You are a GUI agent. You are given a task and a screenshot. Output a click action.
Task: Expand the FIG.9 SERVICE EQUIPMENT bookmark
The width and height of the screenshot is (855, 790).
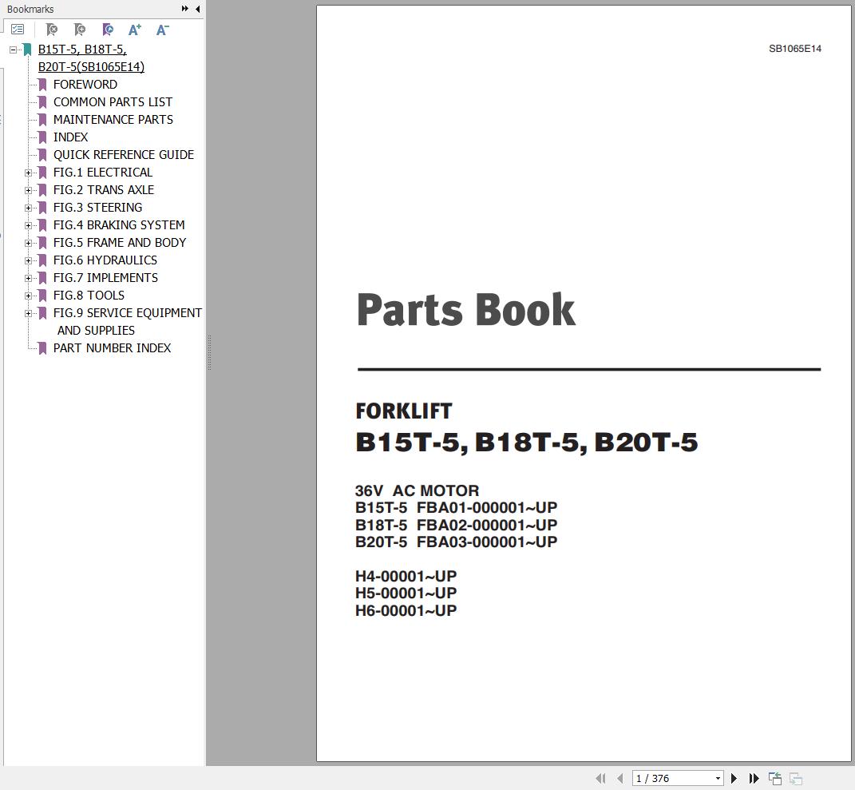click(29, 313)
